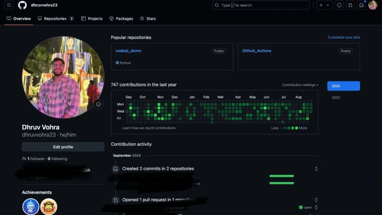Click the followers people icon
The width and height of the screenshot is (382, 215).
24,159
